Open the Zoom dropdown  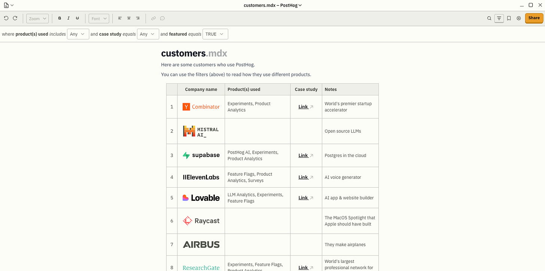tap(37, 18)
